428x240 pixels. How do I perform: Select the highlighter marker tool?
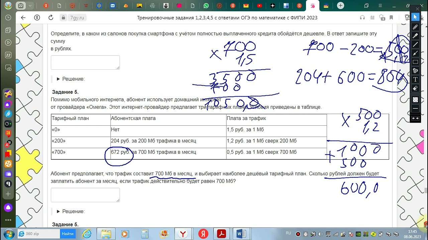pos(415,35)
